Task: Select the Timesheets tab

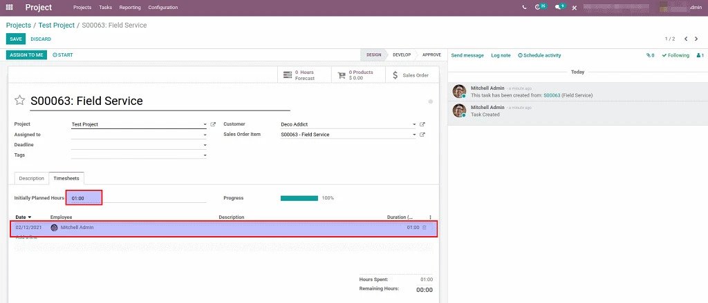Action: pos(66,179)
